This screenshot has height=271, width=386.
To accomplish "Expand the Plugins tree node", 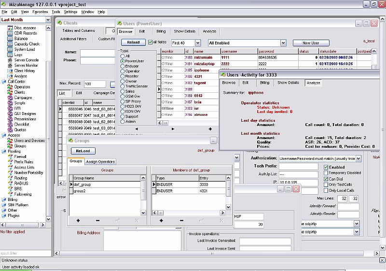I will click(x=3, y=216).
